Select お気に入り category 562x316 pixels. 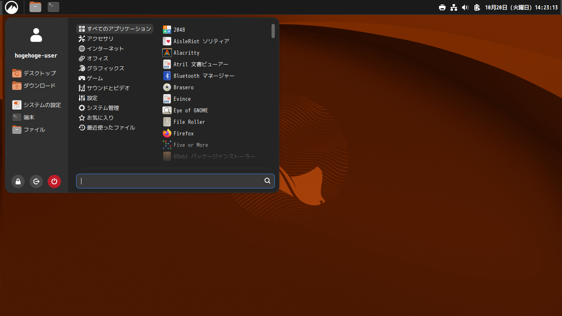click(96, 118)
